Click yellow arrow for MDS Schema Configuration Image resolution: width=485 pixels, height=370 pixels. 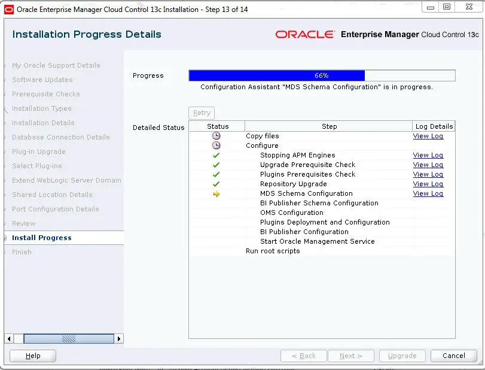coord(216,194)
